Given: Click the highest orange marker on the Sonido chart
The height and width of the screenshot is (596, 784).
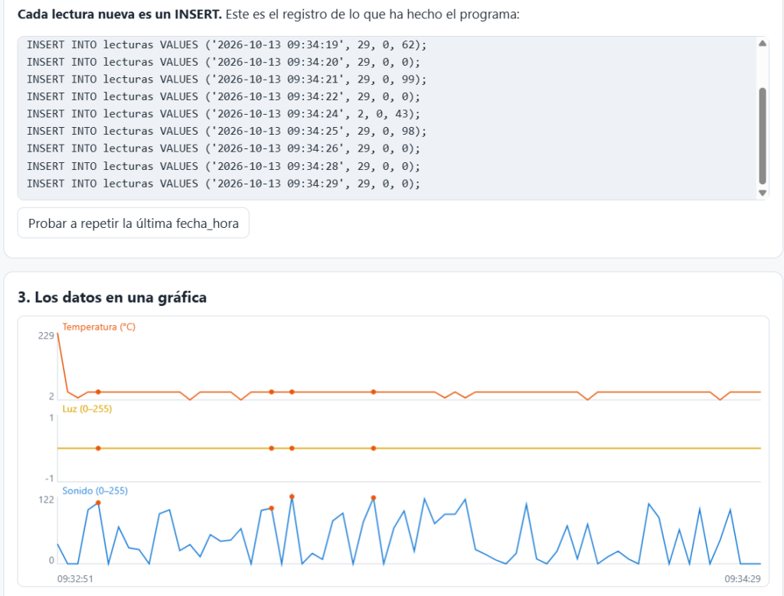Looking at the screenshot, I should (292, 497).
